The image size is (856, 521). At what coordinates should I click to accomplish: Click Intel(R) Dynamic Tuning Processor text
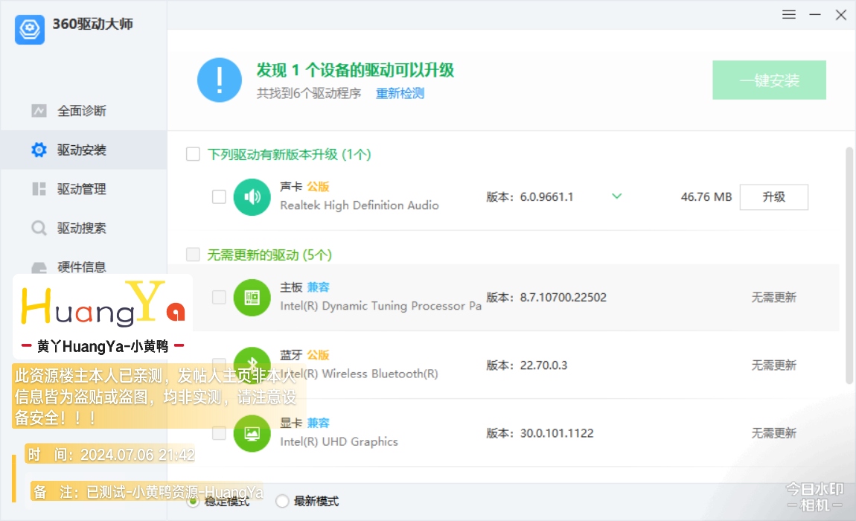pos(380,306)
